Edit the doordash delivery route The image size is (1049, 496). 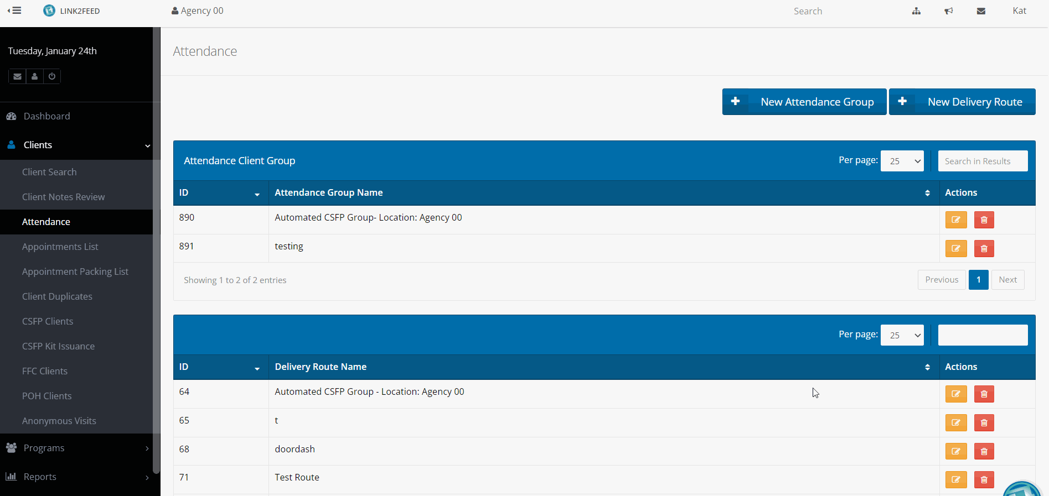point(955,451)
